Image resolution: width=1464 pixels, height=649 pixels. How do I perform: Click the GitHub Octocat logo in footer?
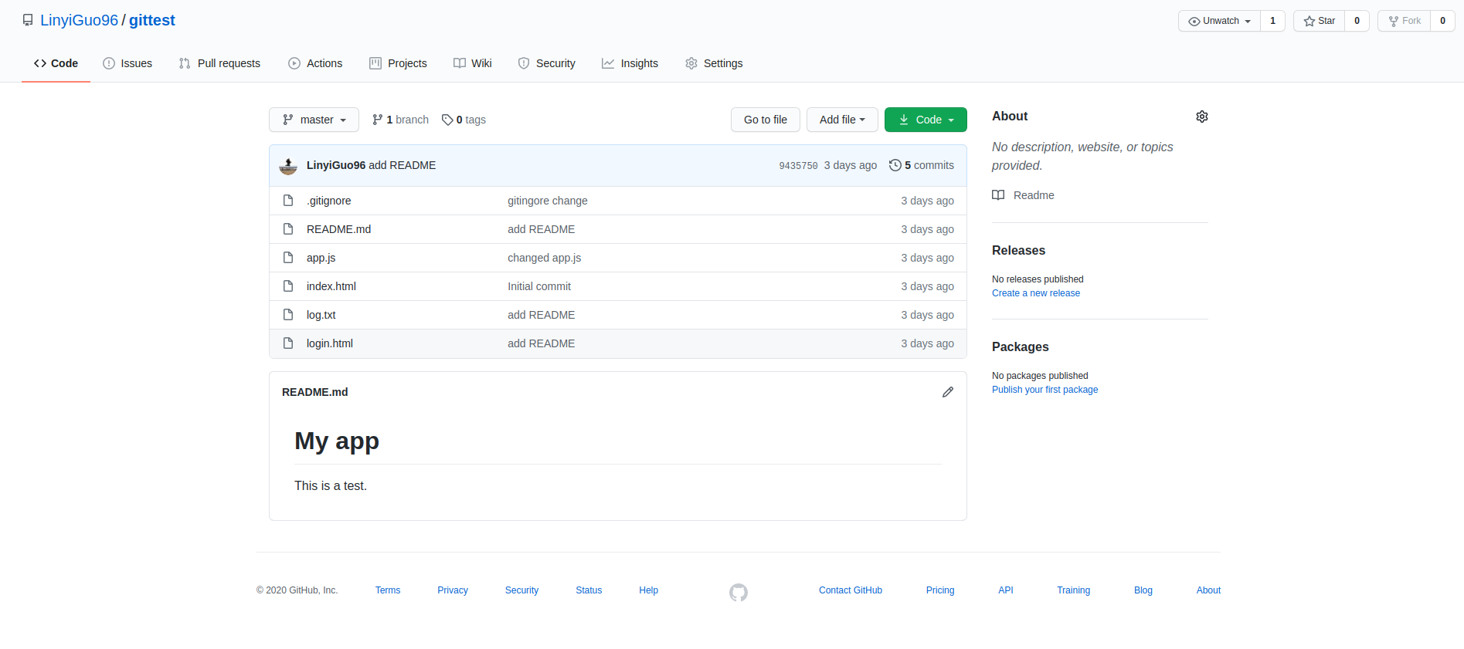739,593
